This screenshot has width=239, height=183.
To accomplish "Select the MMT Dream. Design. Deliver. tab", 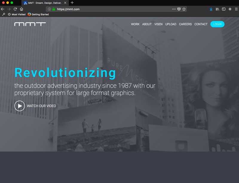I will tap(44, 3).
